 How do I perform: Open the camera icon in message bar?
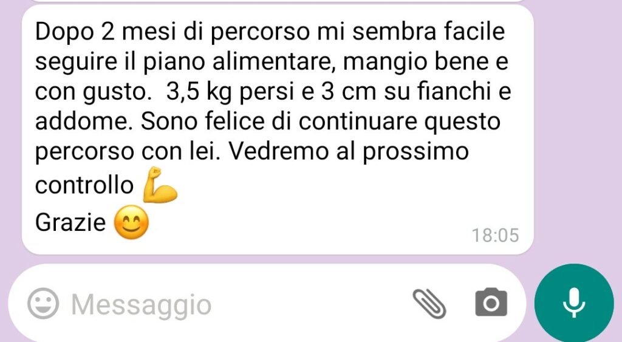(491, 303)
